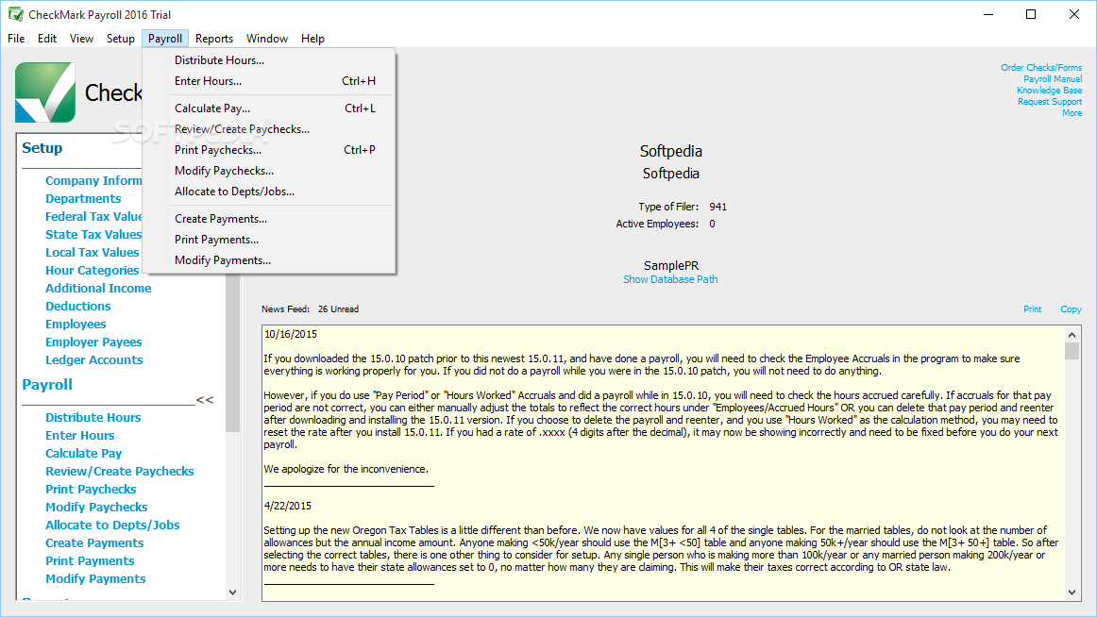The image size is (1097, 617).
Task: Click Modify Payments in the sidebar
Action: [95, 578]
